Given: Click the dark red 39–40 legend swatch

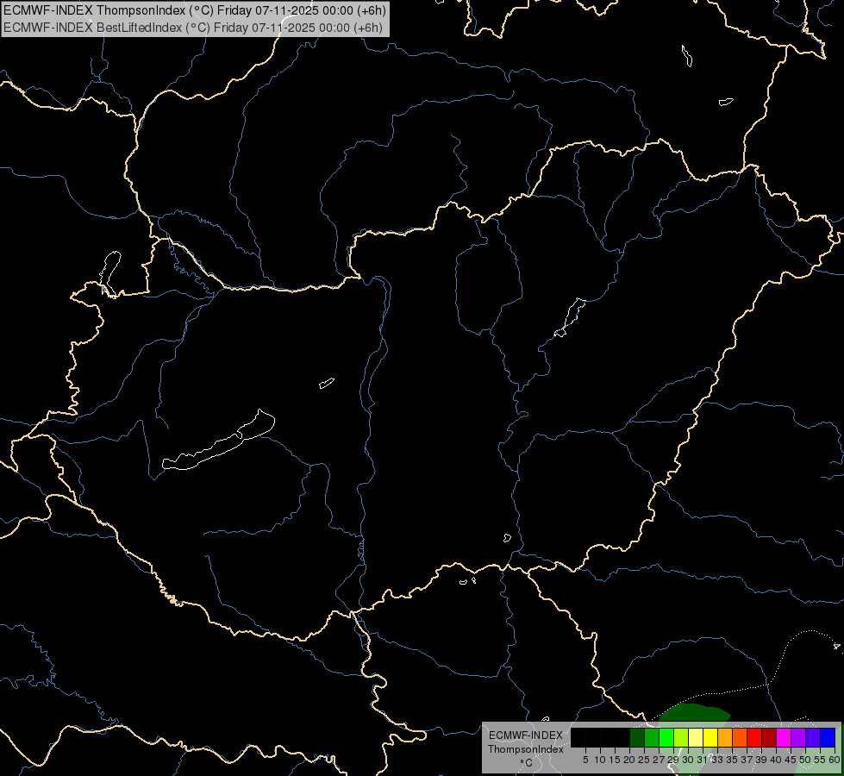Looking at the screenshot, I should [769, 737].
